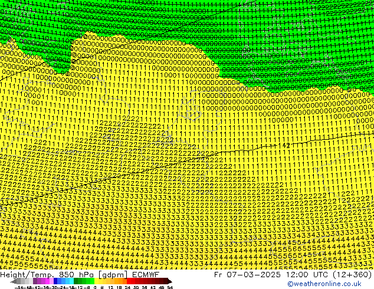Image resolution: width=374 pixels, height=289 pixels.
Task: Click the right arrow tip of the temperature legend
Action: 171,281
